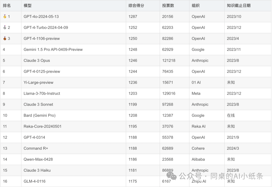Select the GPT-4o-2024-05-13 model name
Image resolution: width=272 pixels, height=187 pixels.
coord(41,16)
